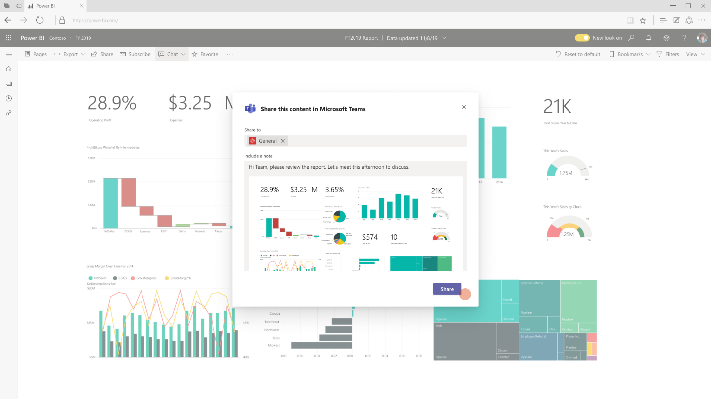Click the Contoso breadcrumb link
This screenshot has height=399, width=711.
pyautogui.click(x=57, y=38)
